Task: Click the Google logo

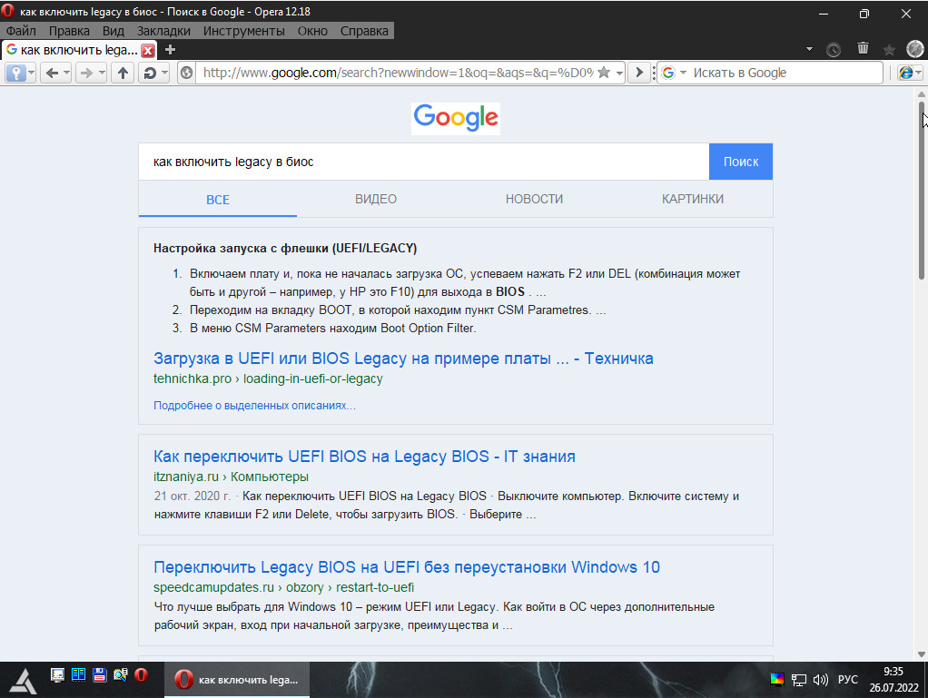Action: [456, 118]
